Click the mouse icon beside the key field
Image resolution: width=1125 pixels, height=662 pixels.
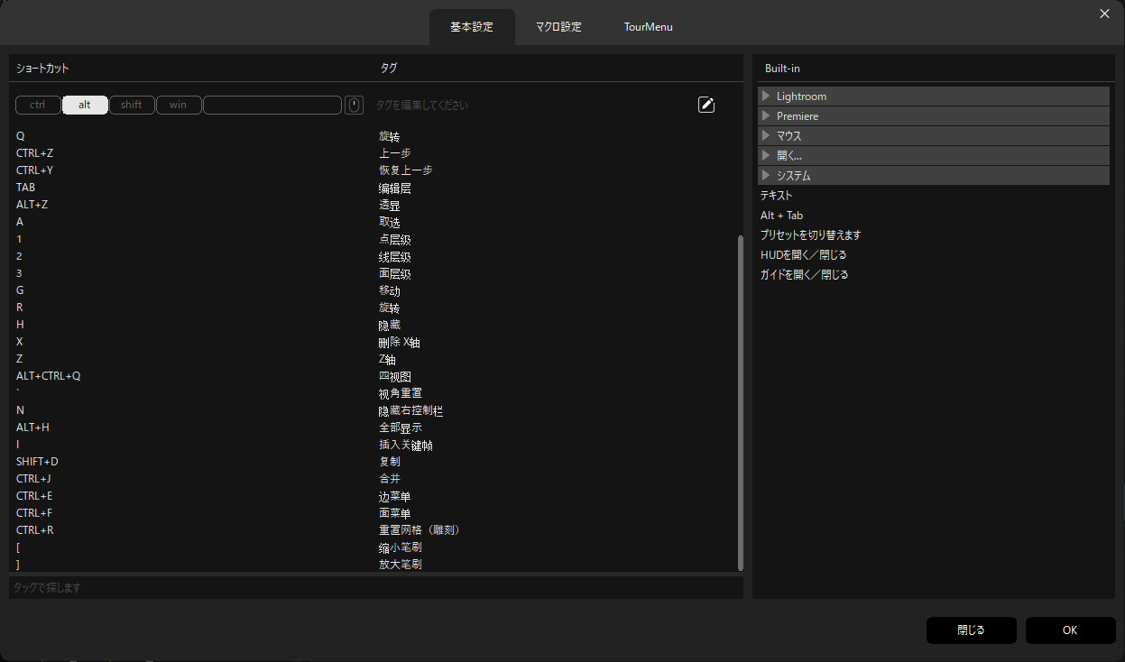pos(355,106)
